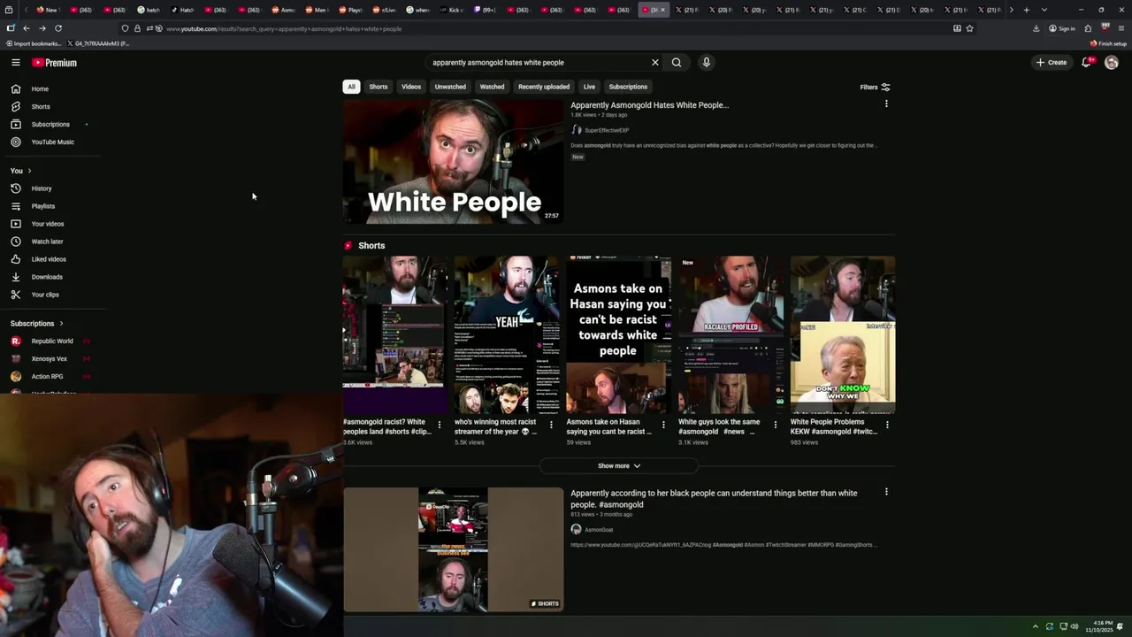Open options for who's winning racist short
The height and width of the screenshot is (637, 1132).
click(x=551, y=425)
